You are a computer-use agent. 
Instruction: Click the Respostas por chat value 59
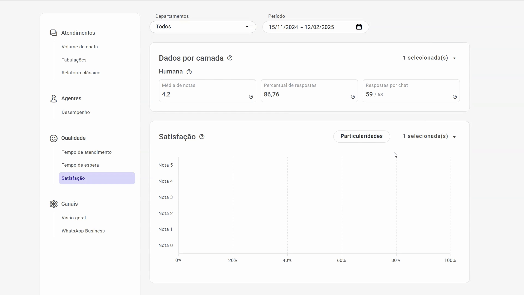click(369, 95)
